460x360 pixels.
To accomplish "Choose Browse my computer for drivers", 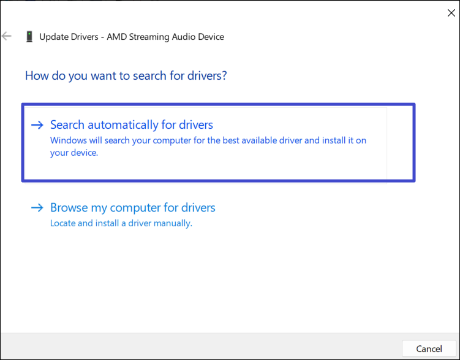I will pyautogui.click(x=132, y=208).
